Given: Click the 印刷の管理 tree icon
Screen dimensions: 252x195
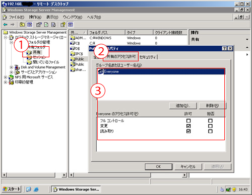Looking at the screenshot, I should pos(11,82).
